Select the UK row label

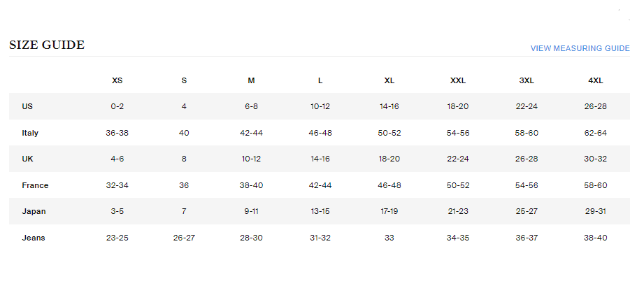pos(28,159)
